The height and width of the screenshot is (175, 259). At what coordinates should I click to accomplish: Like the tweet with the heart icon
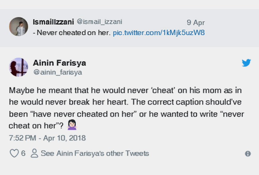[x=14, y=153]
